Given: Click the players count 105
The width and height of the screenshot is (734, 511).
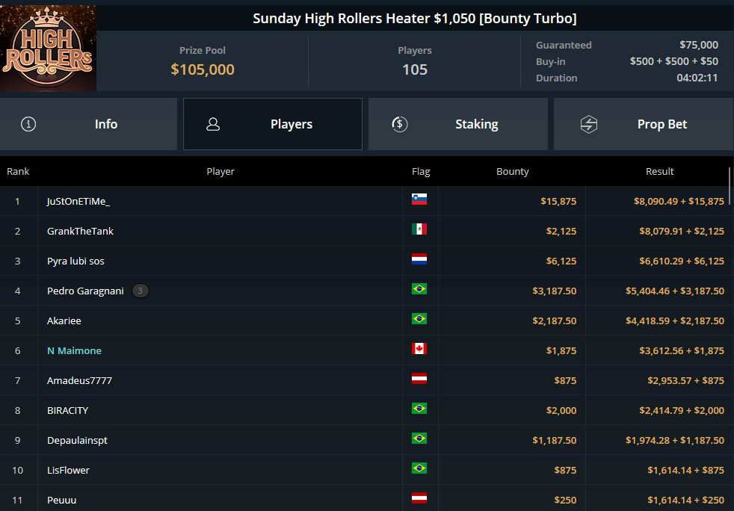Looking at the screenshot, I should point(415,69).
